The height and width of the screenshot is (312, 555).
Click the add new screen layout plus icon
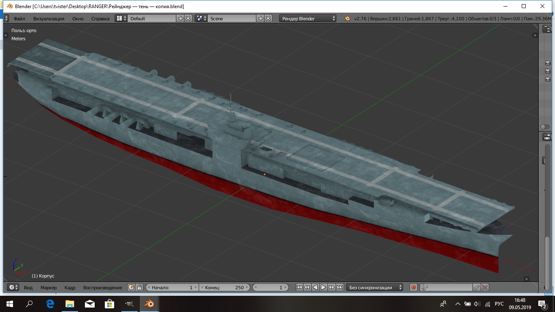click(180, 18)
